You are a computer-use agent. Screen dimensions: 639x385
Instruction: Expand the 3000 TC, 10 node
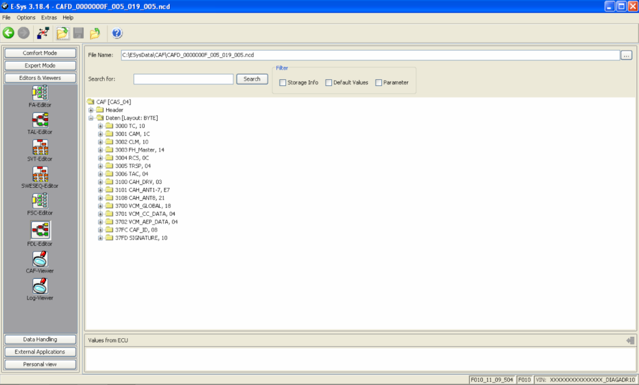(100, 126)
